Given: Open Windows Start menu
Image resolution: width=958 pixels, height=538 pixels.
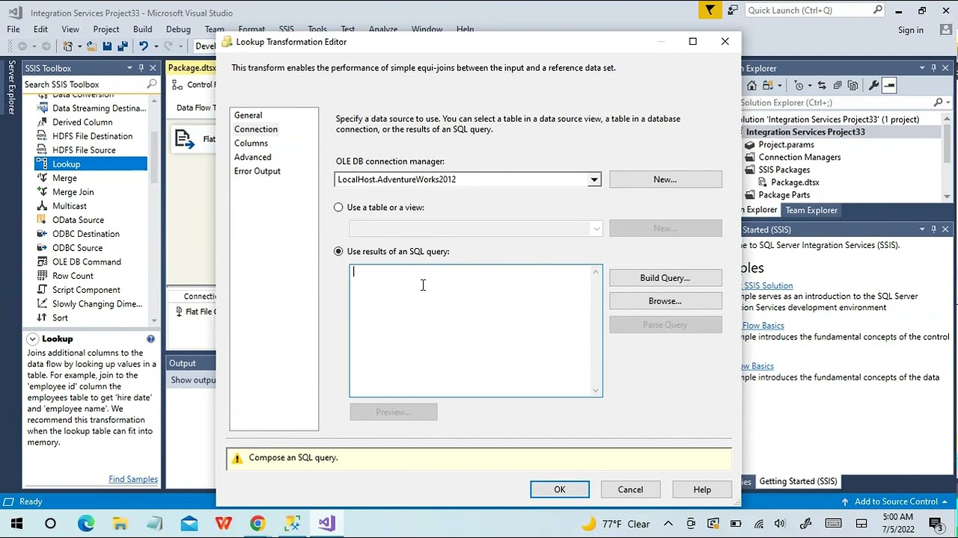Looking at the screenshot, I should pos(16,523).
